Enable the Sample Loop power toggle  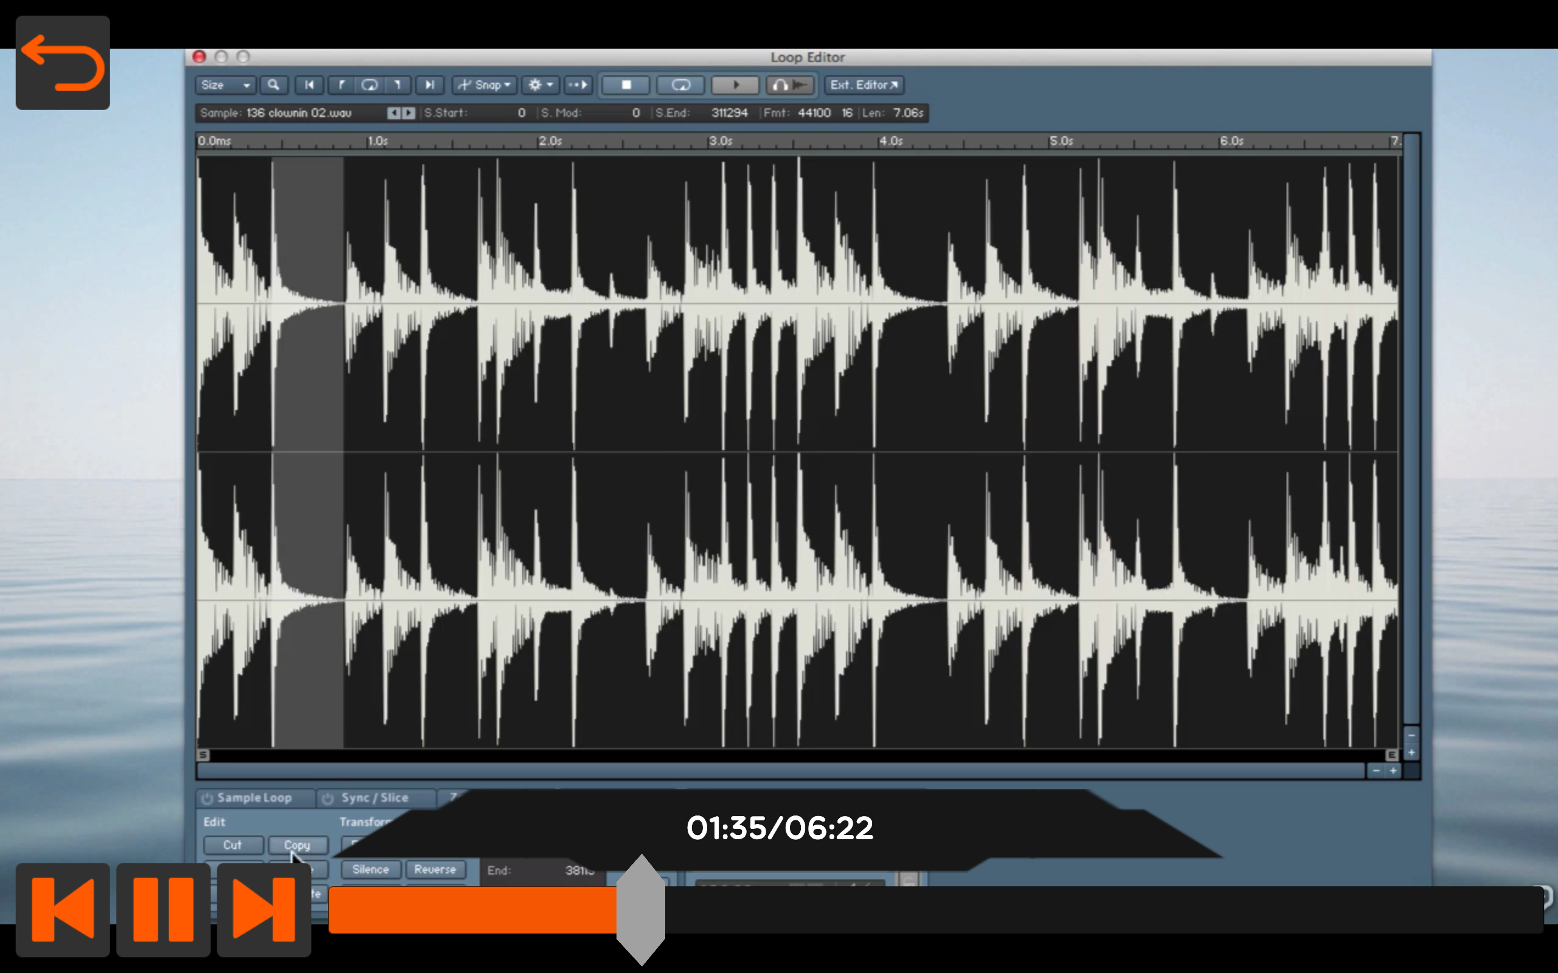coord(208,798)
